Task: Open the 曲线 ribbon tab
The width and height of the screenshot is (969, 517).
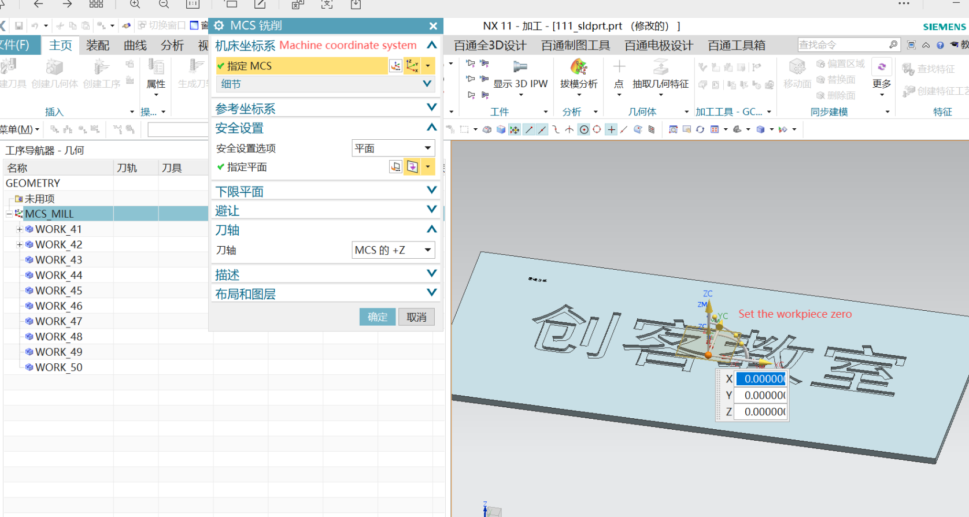Action: [135, 45]
